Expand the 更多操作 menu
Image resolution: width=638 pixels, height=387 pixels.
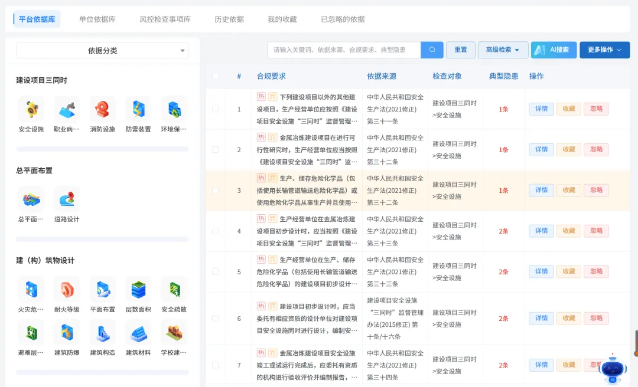(605, 50)
